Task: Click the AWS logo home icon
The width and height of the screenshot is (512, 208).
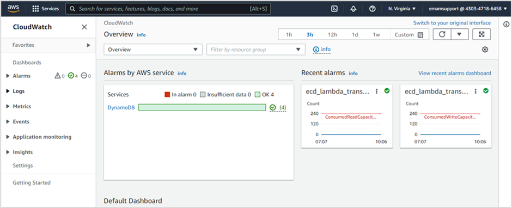Action: (14, 9)
